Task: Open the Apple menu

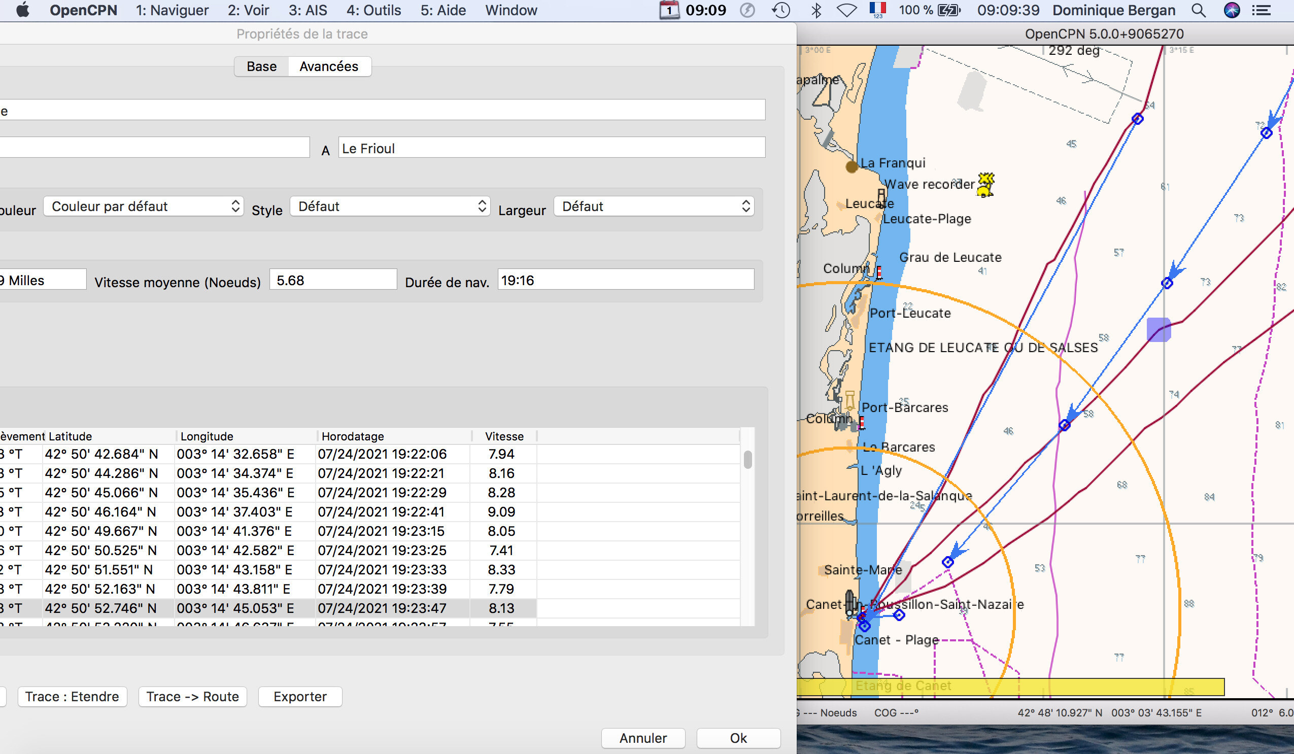Action: pyautogui.click(x=22, y=10)
